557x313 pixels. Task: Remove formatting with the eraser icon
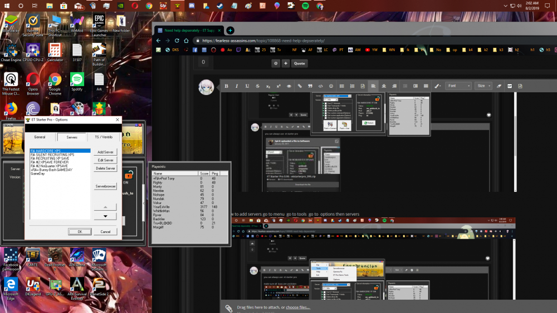(x=499, y=86)
